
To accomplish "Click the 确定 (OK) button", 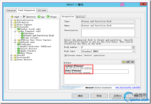I will [80, 96].
